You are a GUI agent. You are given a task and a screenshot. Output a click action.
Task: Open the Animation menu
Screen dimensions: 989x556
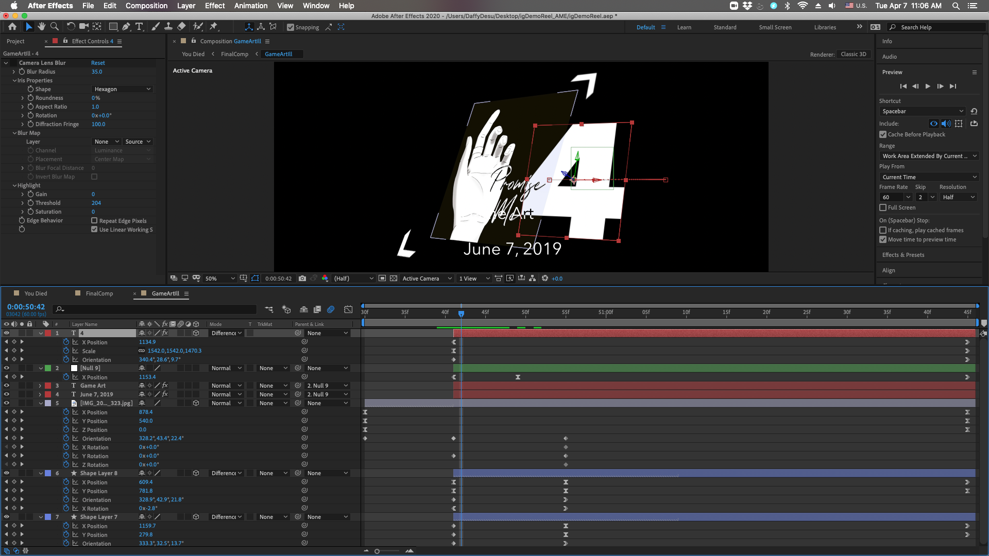pyautogui.click(x=251, y=6)
